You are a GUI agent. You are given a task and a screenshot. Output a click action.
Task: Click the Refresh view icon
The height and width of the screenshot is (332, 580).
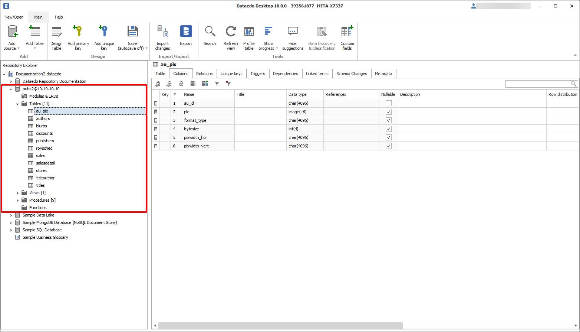pos(231,32)
